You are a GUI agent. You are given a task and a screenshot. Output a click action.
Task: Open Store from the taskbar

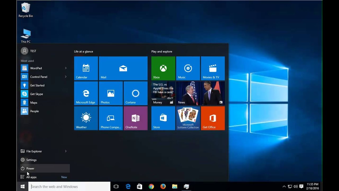tap(140, 186)
